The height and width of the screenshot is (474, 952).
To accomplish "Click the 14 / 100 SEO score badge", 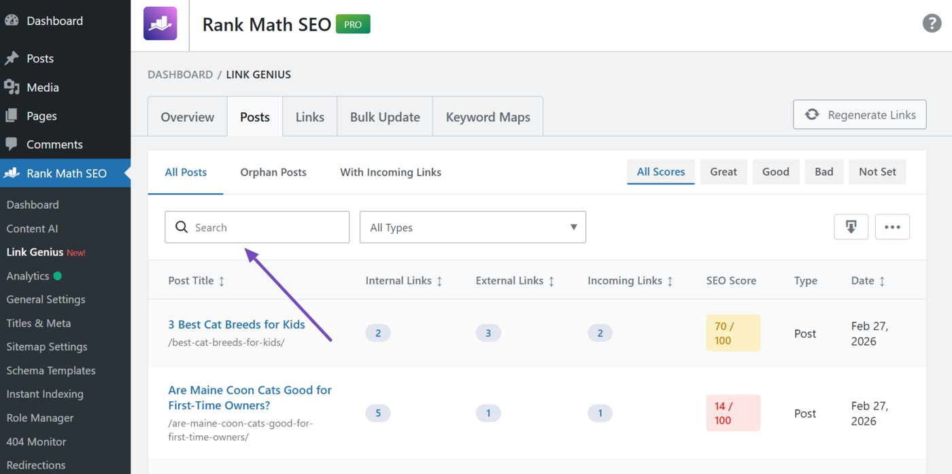I will 732,413.
